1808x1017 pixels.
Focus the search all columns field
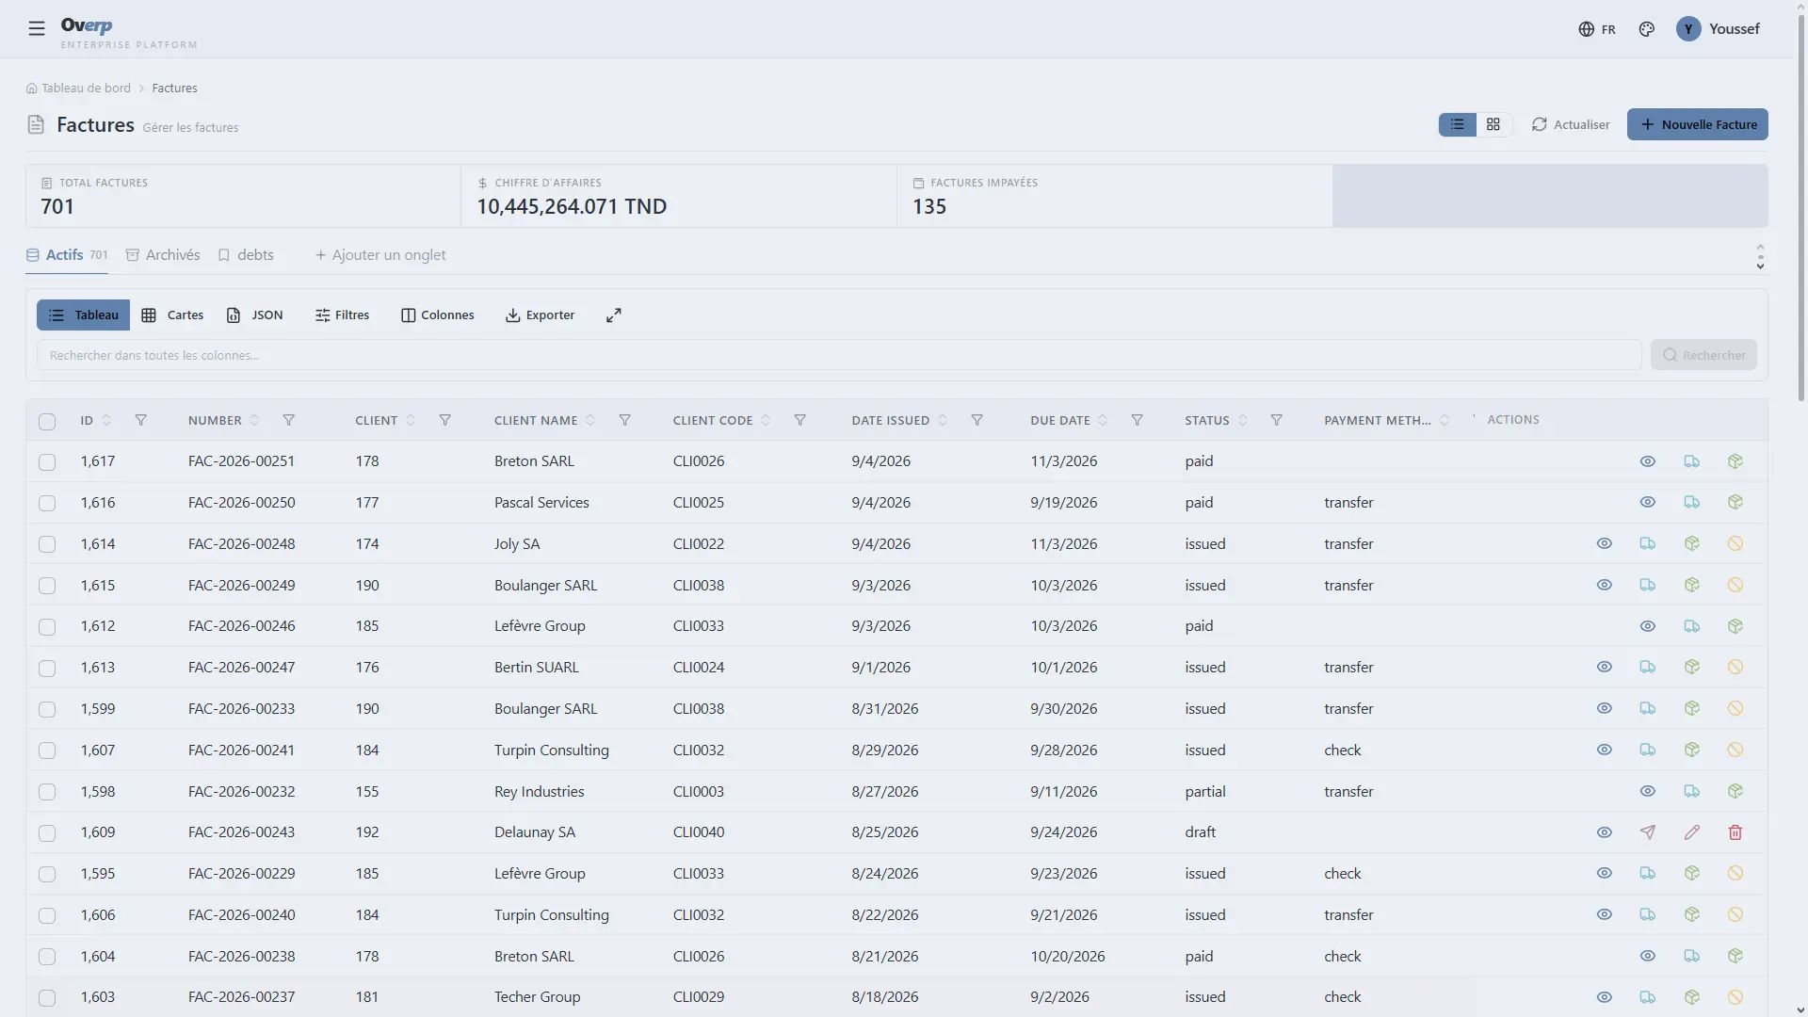(x=838, y=355)
